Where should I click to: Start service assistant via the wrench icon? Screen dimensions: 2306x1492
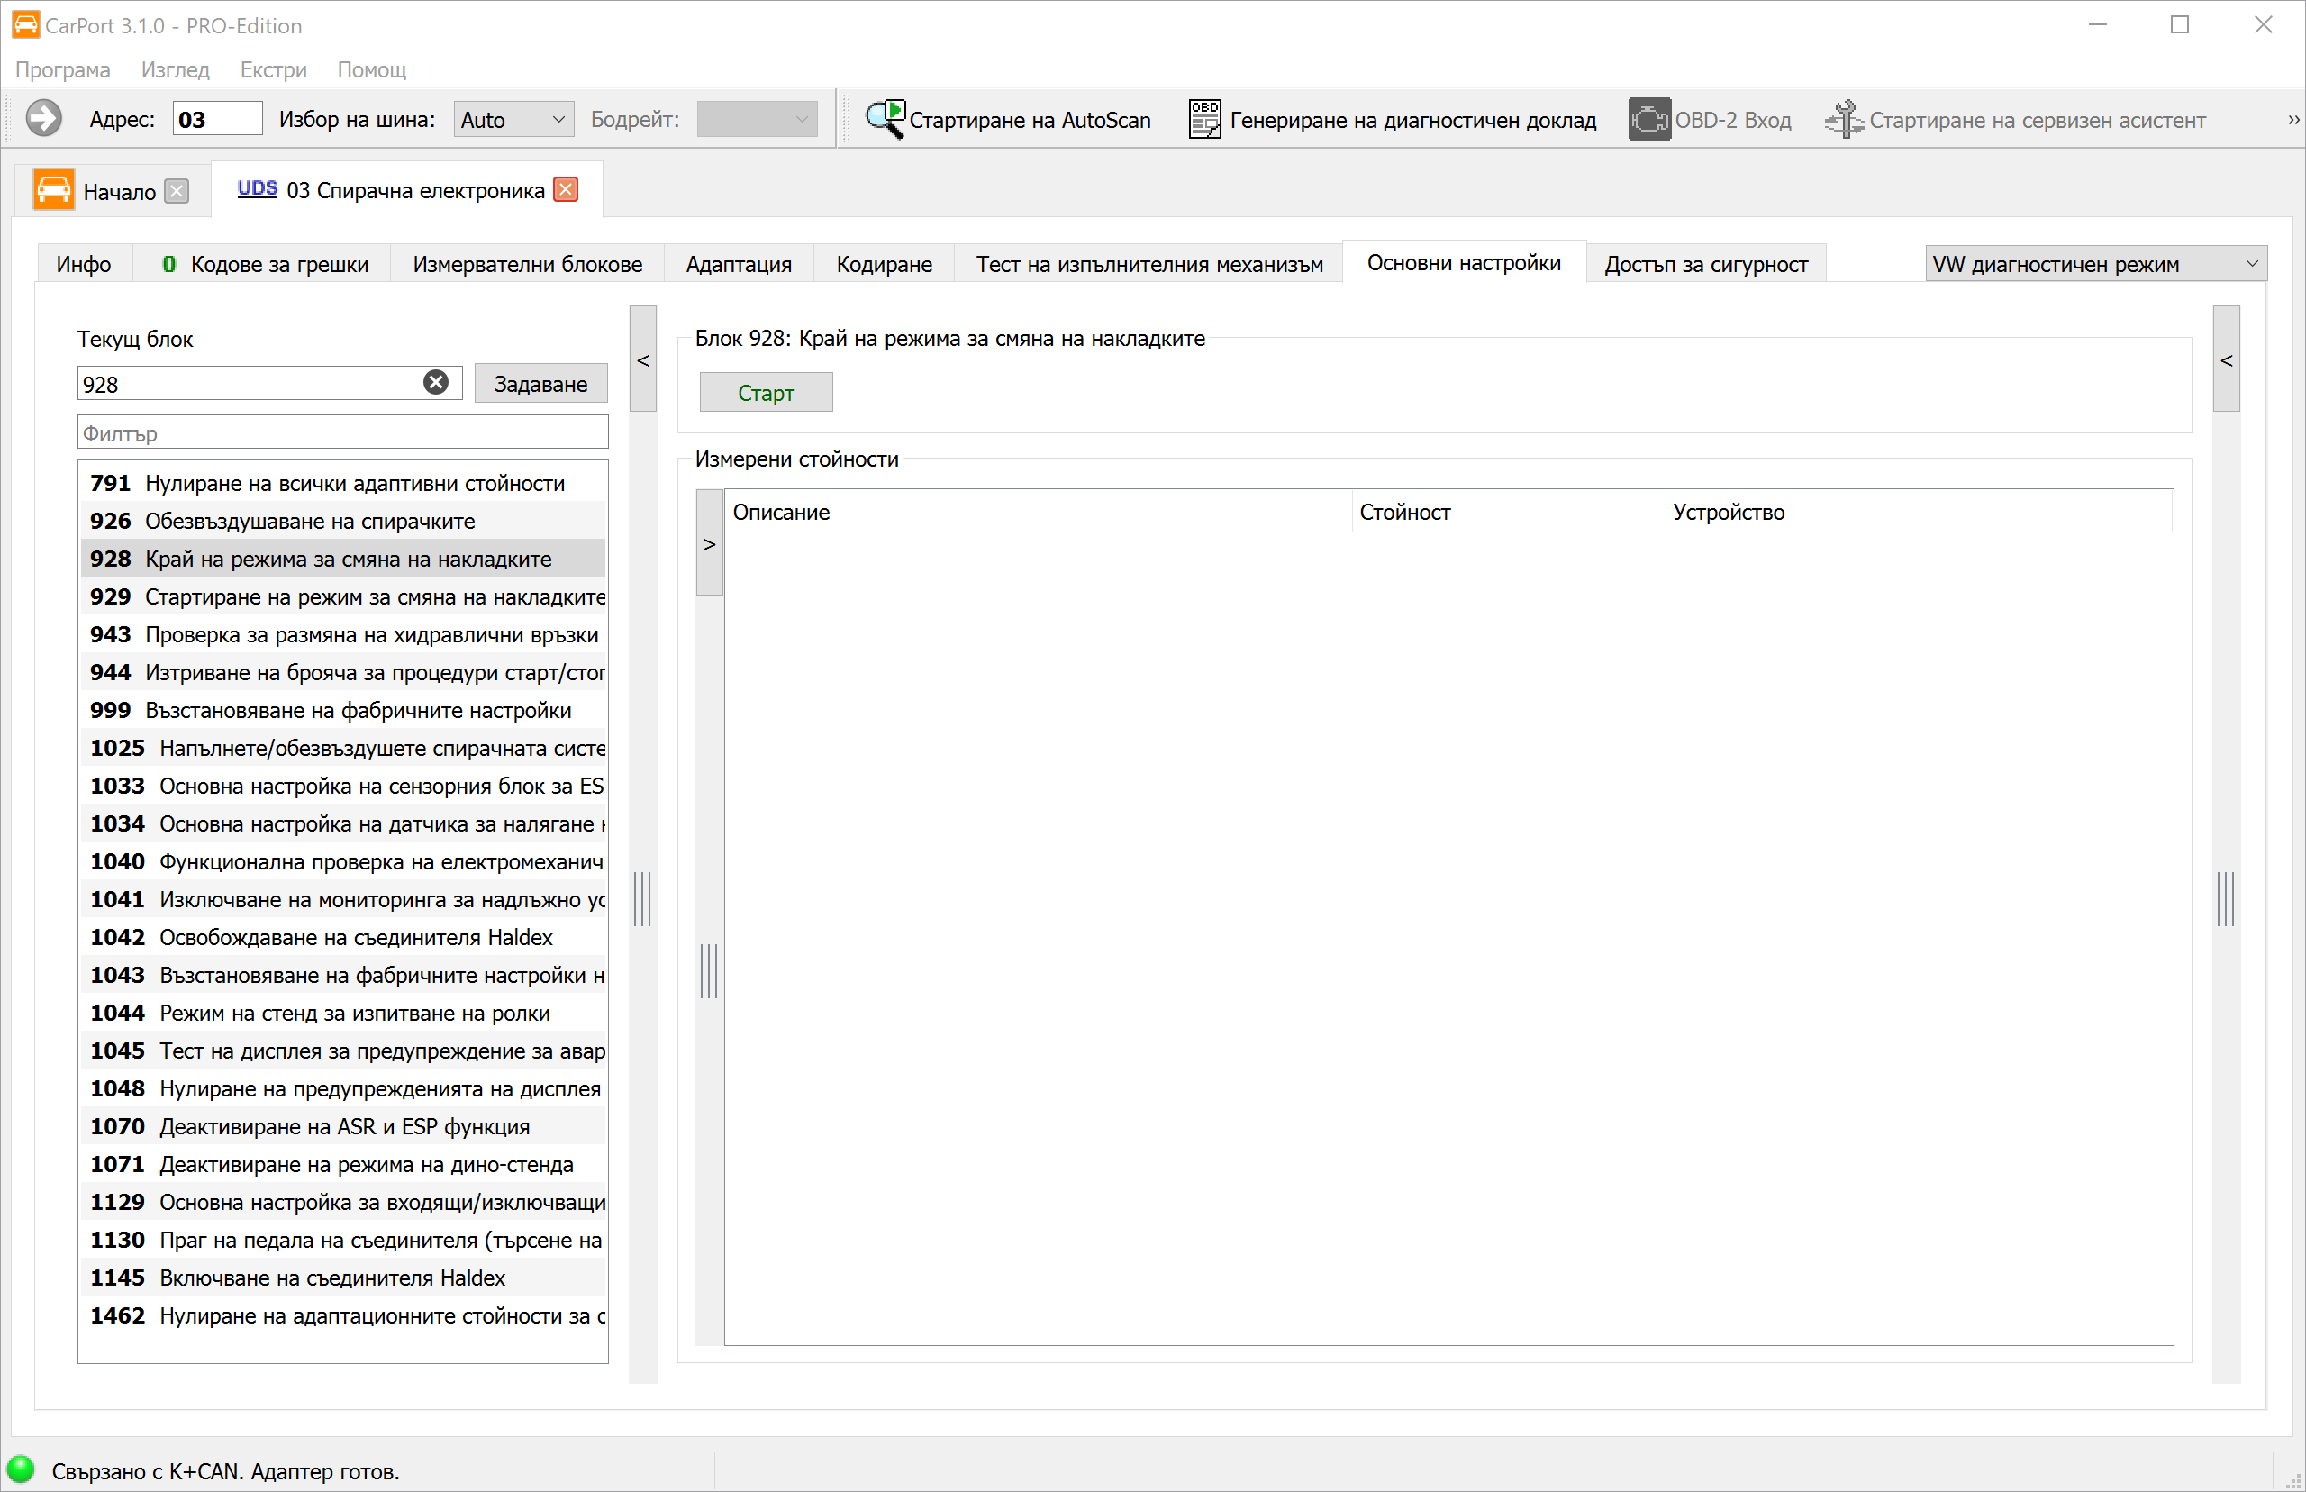click(x=1844, y=119)
